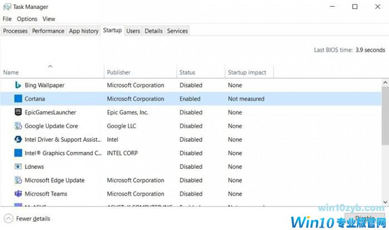Select the Microsoft Edge Update icon
This screenshot has height=230, width=389.
[18, 180]
